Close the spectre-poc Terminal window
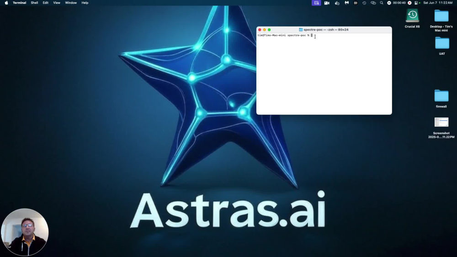The height and width of the screenshot is (257, 457). click(260, 30)
